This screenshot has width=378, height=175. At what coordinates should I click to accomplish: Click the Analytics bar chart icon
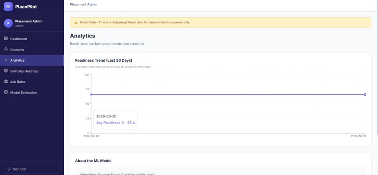pos(6,60)
